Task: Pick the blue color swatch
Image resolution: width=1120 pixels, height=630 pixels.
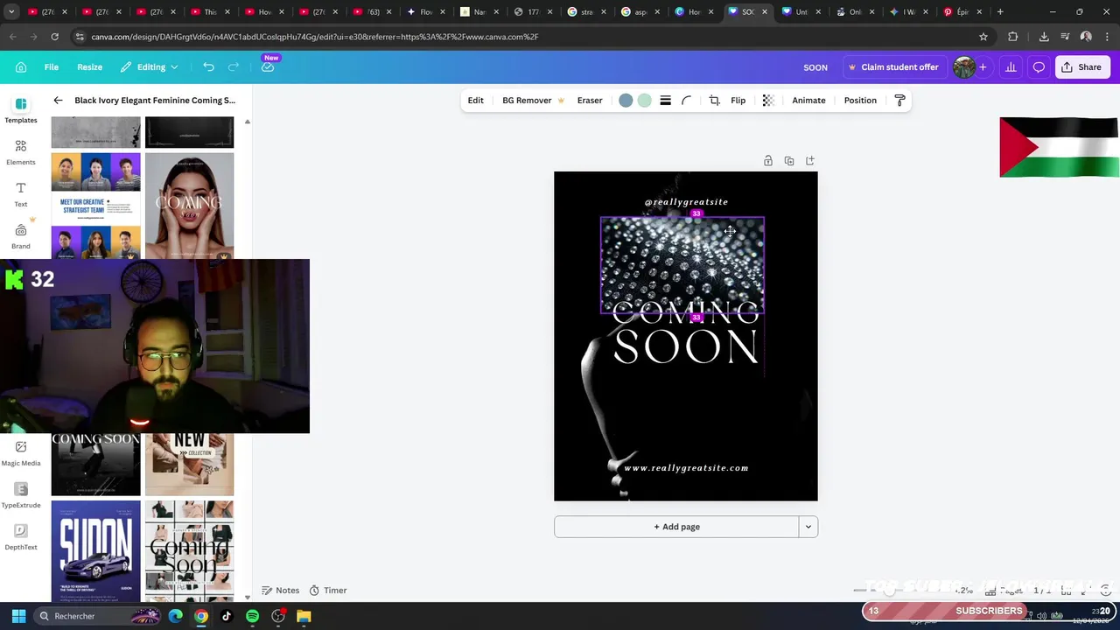Action: [626, 101]
